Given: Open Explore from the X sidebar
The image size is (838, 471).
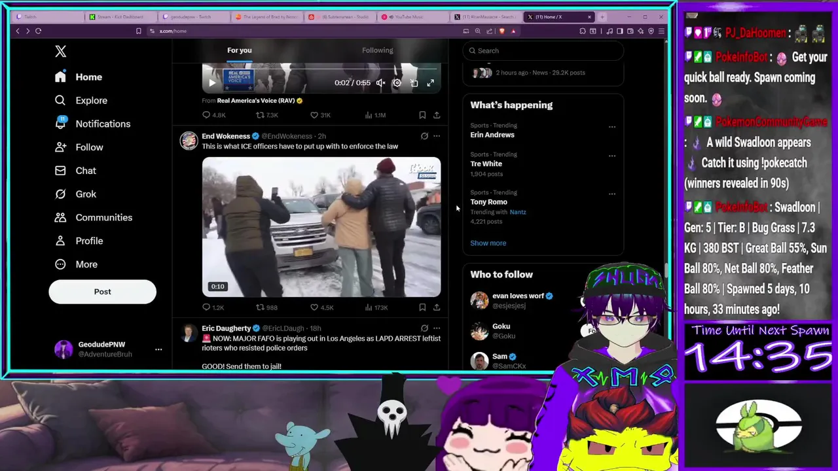Looking at the screenshot, I should 81,100.
